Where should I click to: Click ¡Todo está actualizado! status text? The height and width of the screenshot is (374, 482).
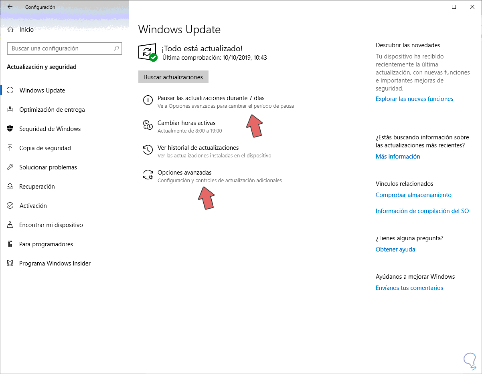202,48
